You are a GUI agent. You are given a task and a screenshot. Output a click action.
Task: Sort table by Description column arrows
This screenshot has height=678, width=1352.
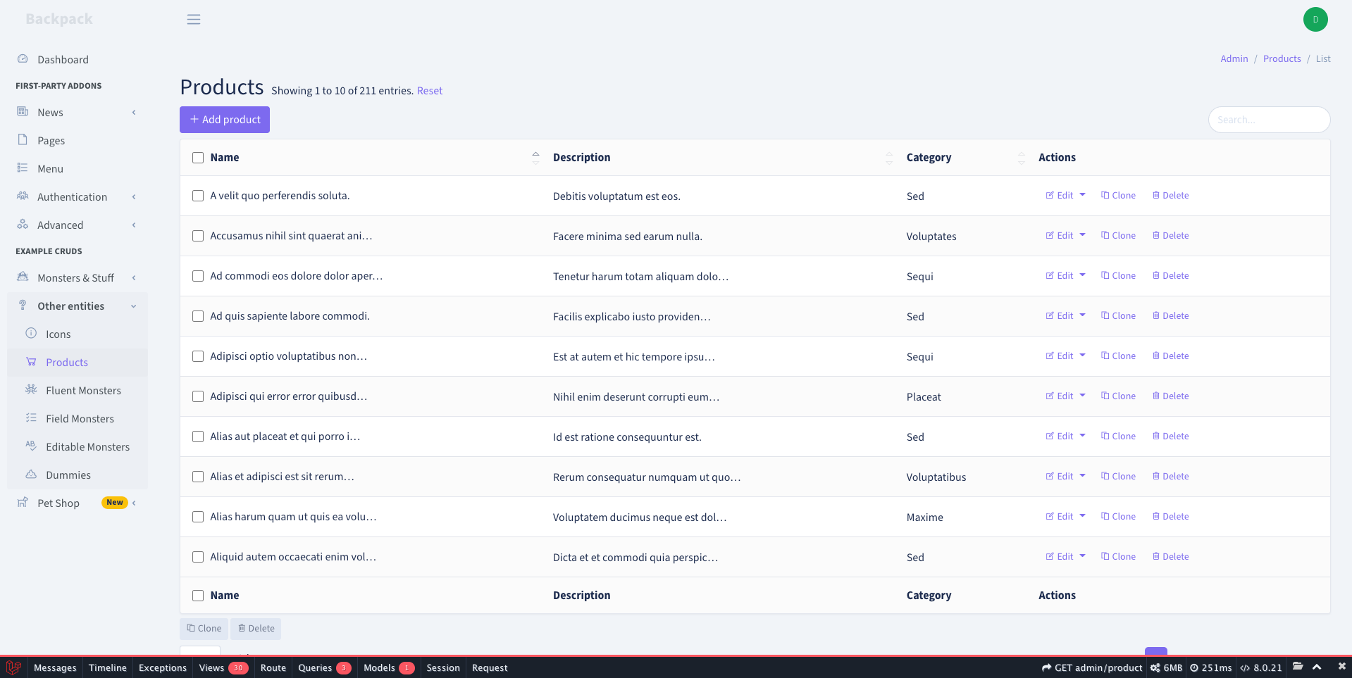(889, 158)
